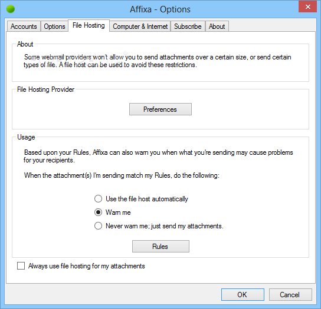Click 'When the attachment(s) I'm sending' text
Screen dimensions: 321x309
[122, 175]
